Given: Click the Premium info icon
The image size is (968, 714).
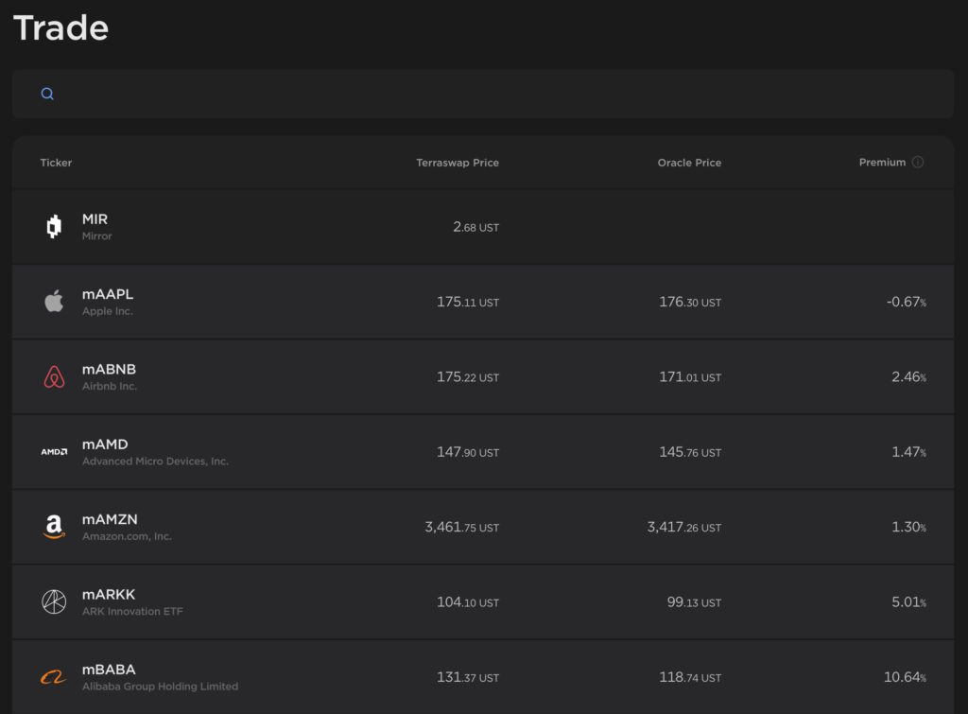Looking at the screenshot, I should coord(918,163).
